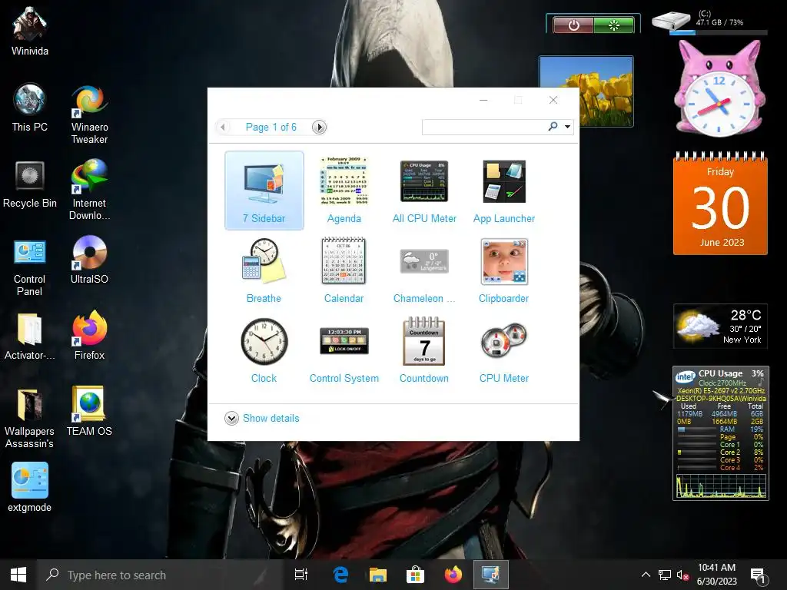The height and width of the screenshot is (590, 787).
Task: Pick the Clipboarder gadget
Action: [x=504, y=271]
